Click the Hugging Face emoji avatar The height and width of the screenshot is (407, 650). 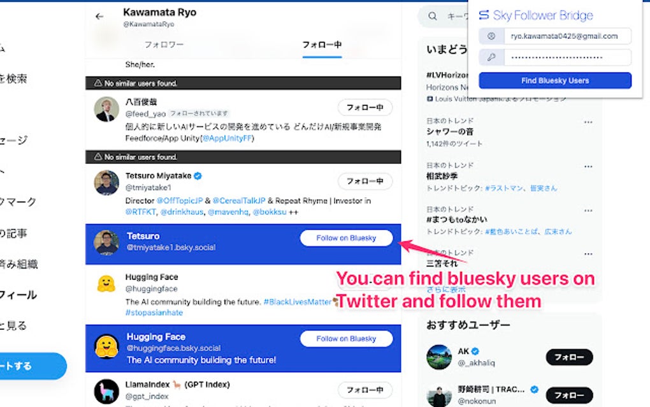click(106, 284)
